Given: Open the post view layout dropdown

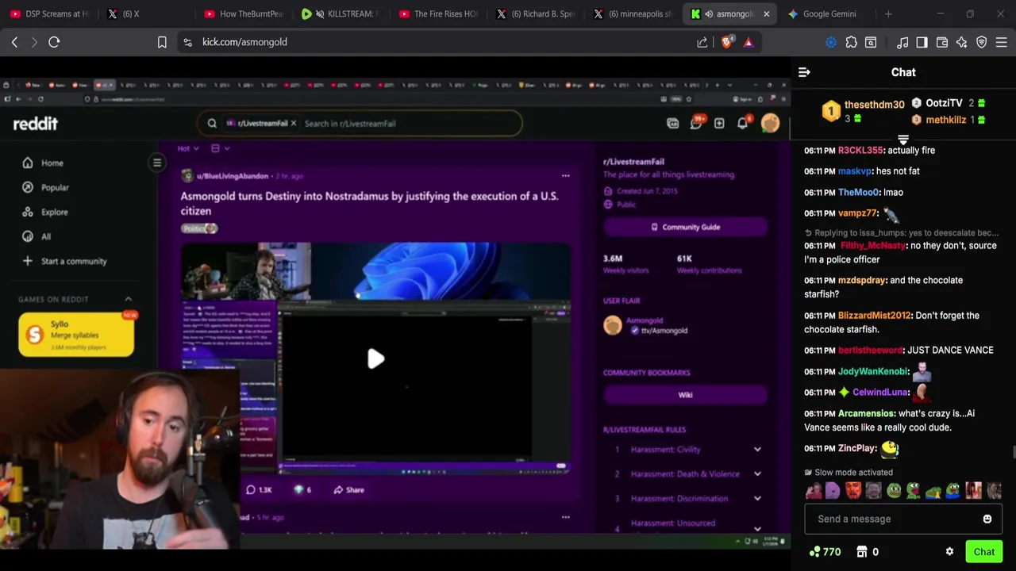Looking at the screenshot, I should pyautogui.click(x=220, y=148).
